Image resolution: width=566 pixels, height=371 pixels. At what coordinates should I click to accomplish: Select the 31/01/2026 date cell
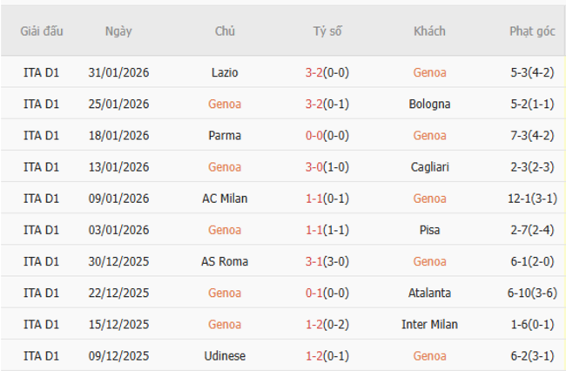click(x=118, y=73)
